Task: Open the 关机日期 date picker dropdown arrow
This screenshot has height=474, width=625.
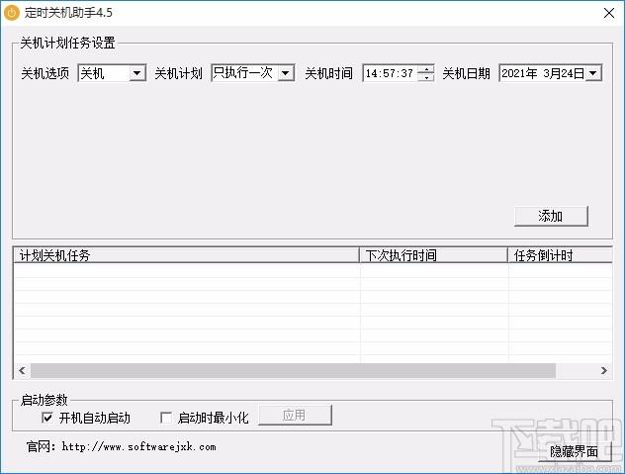Action: (x=593, y=73)
